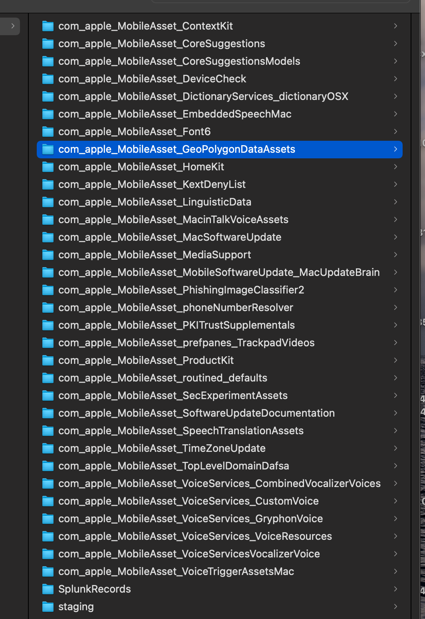Click the chevron on the TimeZoneUpdate row
425x619 pixels.
[395, 448]
